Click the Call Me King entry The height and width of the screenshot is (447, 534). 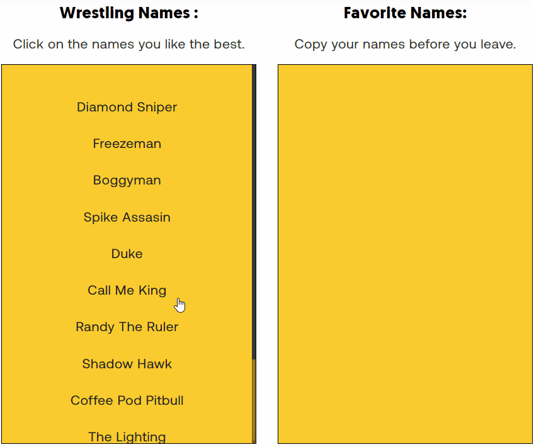click(127, 290)
